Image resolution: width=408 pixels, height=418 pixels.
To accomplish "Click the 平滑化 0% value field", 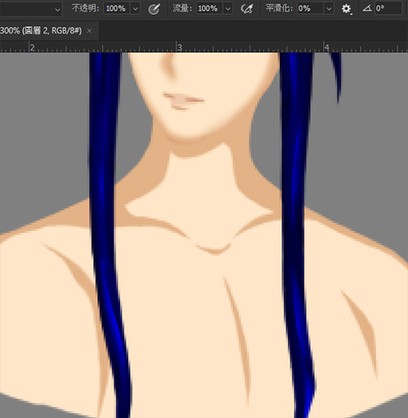I will point(310,9).
